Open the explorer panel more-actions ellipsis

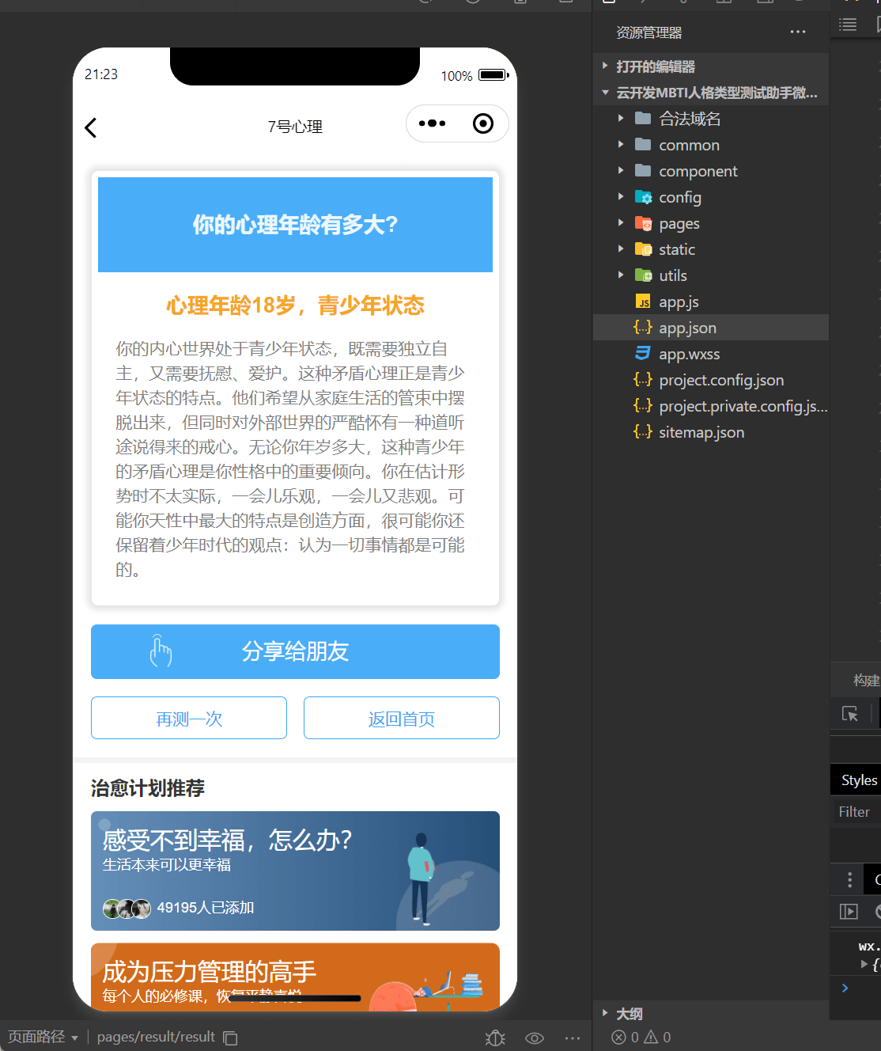click(x=798, y=32)
